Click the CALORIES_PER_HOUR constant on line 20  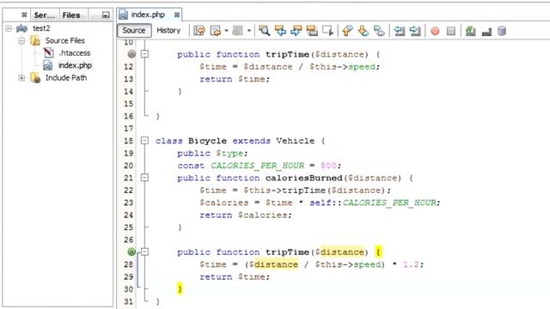[258, 166]
